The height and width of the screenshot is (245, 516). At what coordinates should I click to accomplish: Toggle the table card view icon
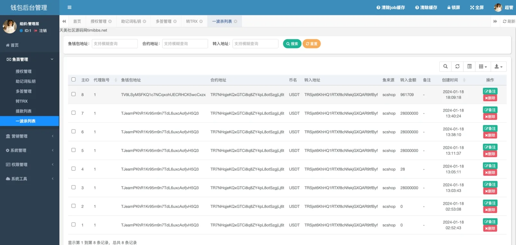point(469,66)
